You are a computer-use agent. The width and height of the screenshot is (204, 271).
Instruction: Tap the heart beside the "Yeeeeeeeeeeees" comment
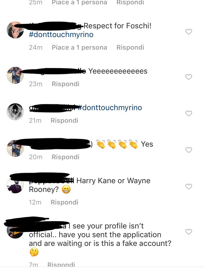click(x=188, y=77)
